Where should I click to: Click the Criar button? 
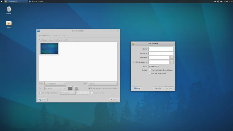[x=169, y=88]
